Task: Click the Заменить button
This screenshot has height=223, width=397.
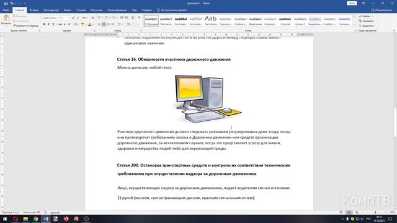Action: click(366, 21)
